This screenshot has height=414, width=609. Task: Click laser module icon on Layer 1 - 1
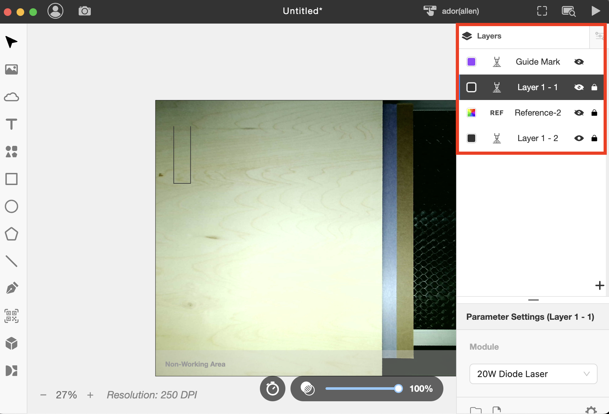tap(497, 87)
